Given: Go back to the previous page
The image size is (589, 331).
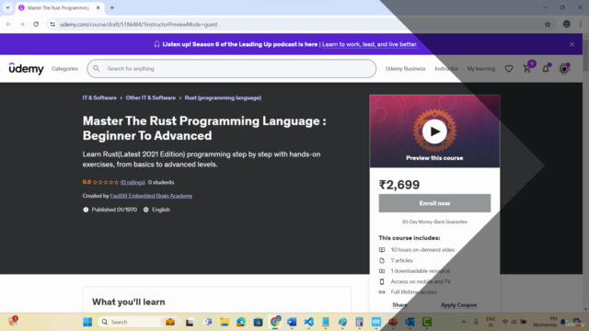Looking at the screenshot, I should pyautogui.click(x=8, y=25).
